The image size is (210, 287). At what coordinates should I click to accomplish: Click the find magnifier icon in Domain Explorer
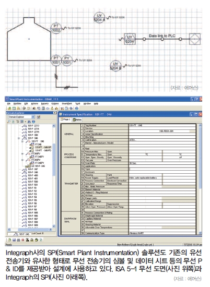[9, 122]
